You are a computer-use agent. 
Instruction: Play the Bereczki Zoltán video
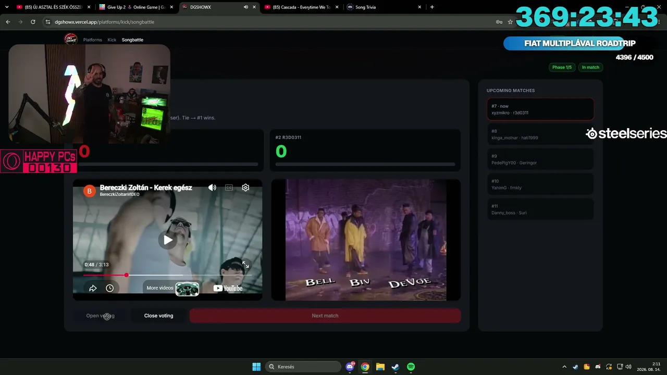pyautogui.click(x=168, y=240)
